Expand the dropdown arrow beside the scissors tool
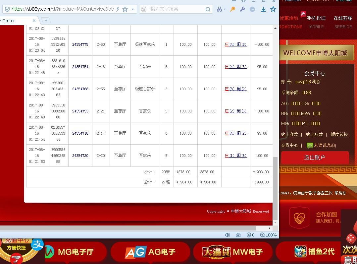 [x=224, y=9]
